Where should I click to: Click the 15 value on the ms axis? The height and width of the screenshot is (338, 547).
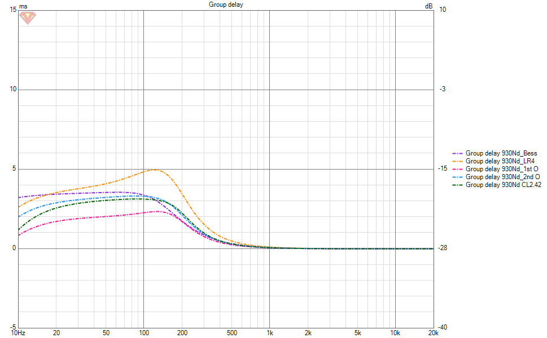tap(13, 10)
